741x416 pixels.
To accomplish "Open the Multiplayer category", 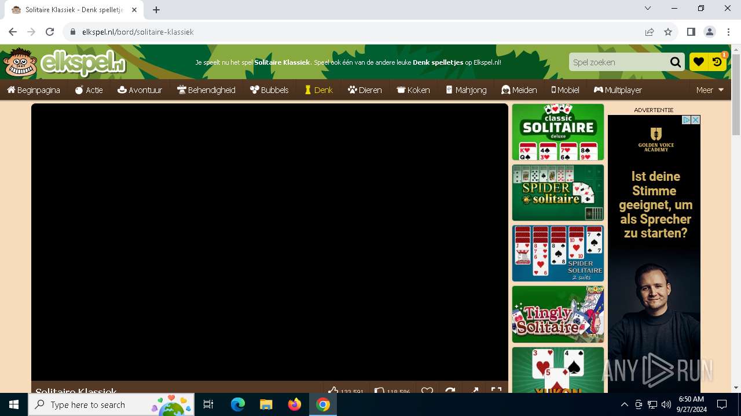I will [x=618, y=90].
